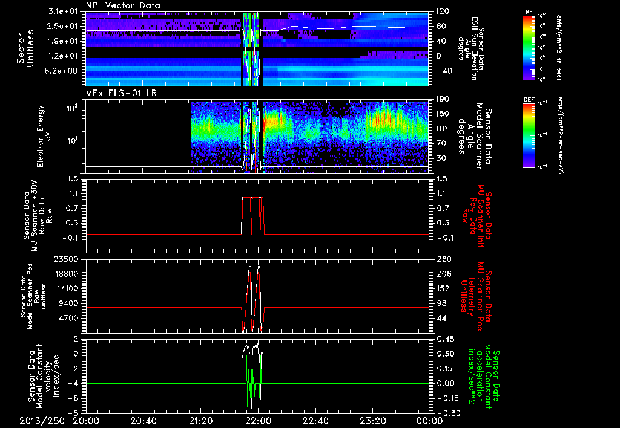The width and height of the screenshot is (620, 428).
Task: Click the 'Electron Energy eV' axis title
Action: 43,136
